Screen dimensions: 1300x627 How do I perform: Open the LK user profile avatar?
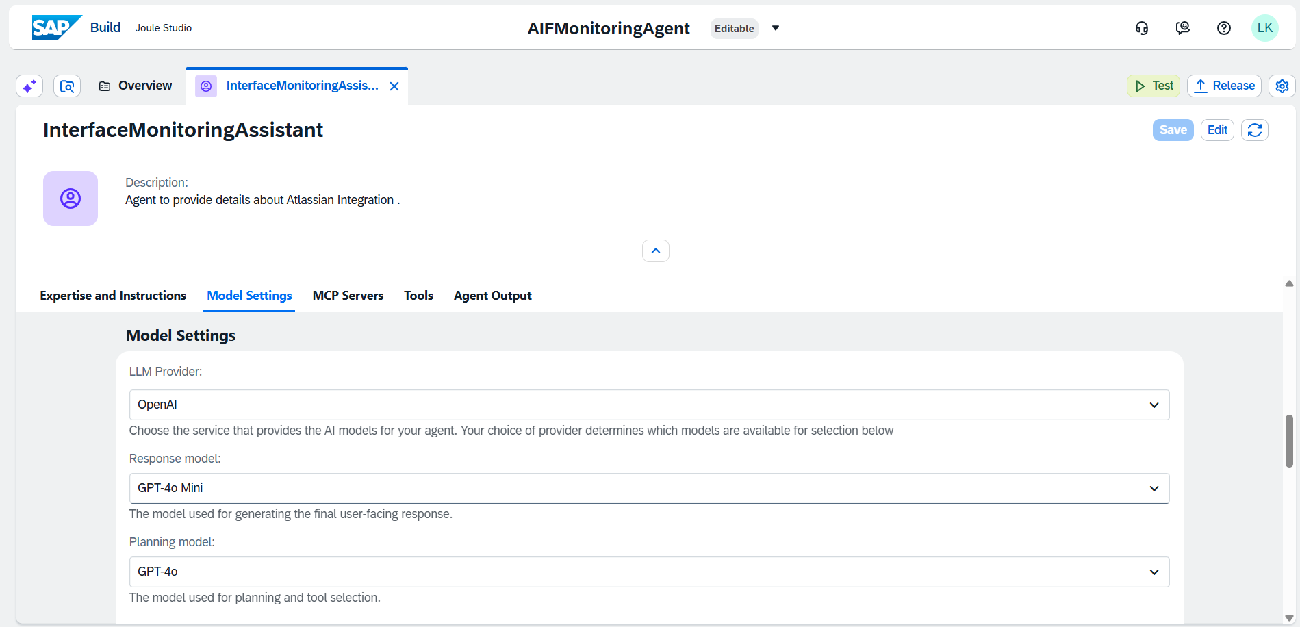(1265, 28)
